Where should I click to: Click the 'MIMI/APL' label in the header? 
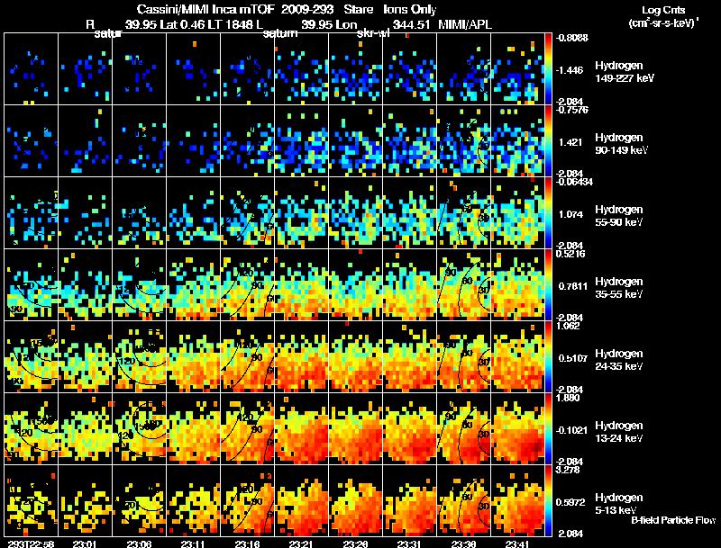[465, 24]
